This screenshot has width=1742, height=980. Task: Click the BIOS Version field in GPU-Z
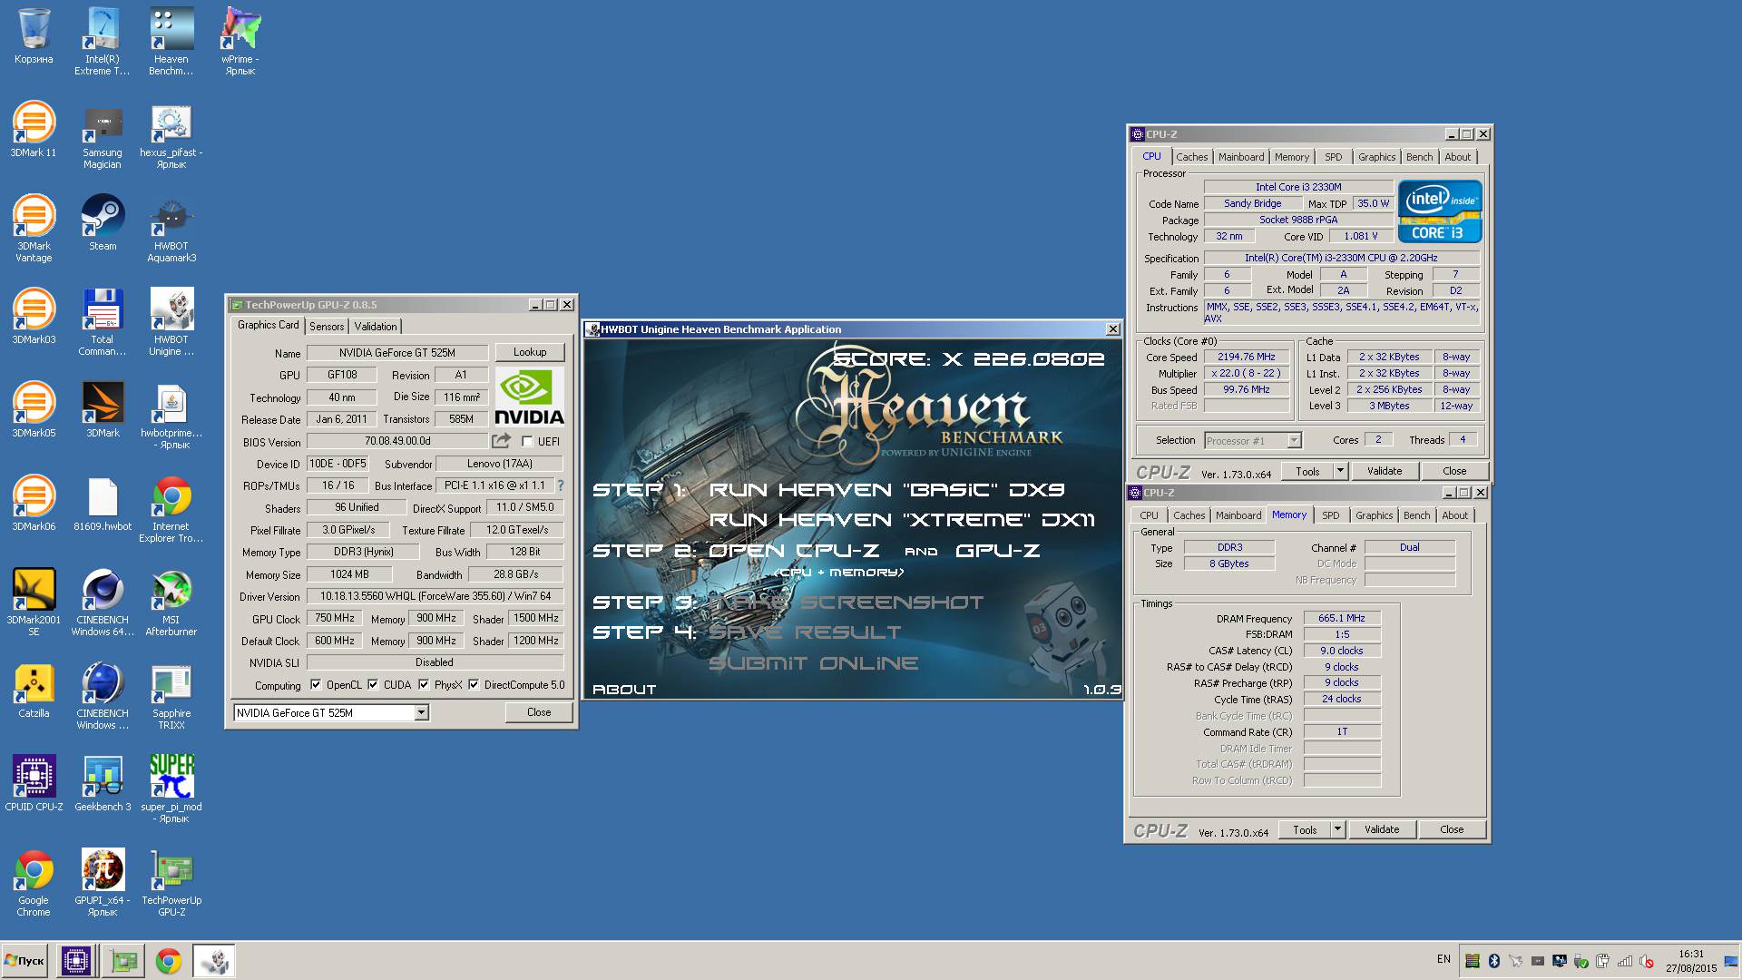point(397,441)
